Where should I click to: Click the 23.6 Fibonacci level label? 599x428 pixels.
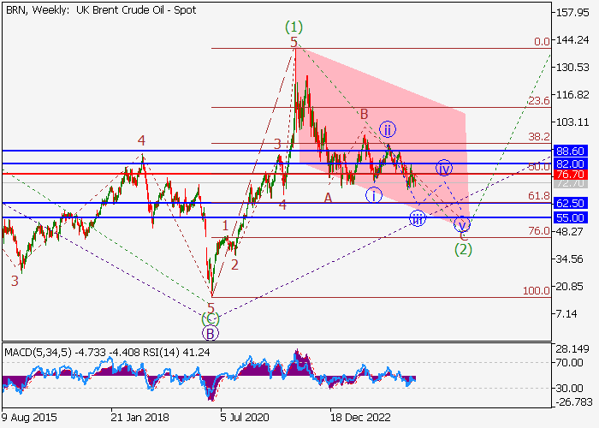539,100
